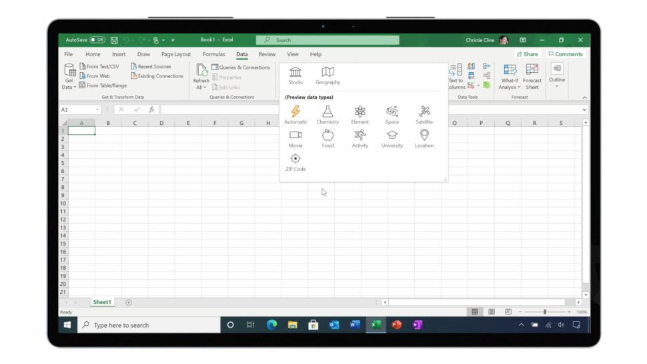This screenshot has width=647, height=364.
Task: Choose the Automatic data type
Action: [295, 115]
